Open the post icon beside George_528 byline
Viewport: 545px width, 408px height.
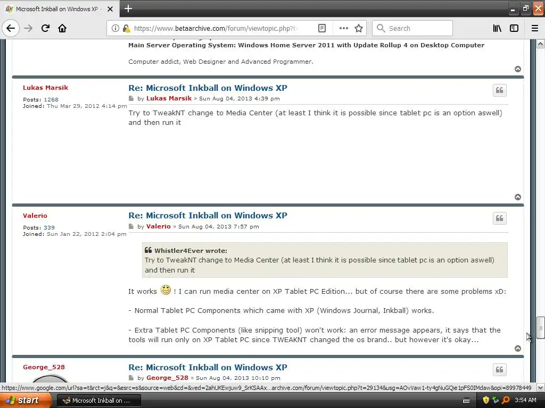pyautogui.click(x=131, y=378)
